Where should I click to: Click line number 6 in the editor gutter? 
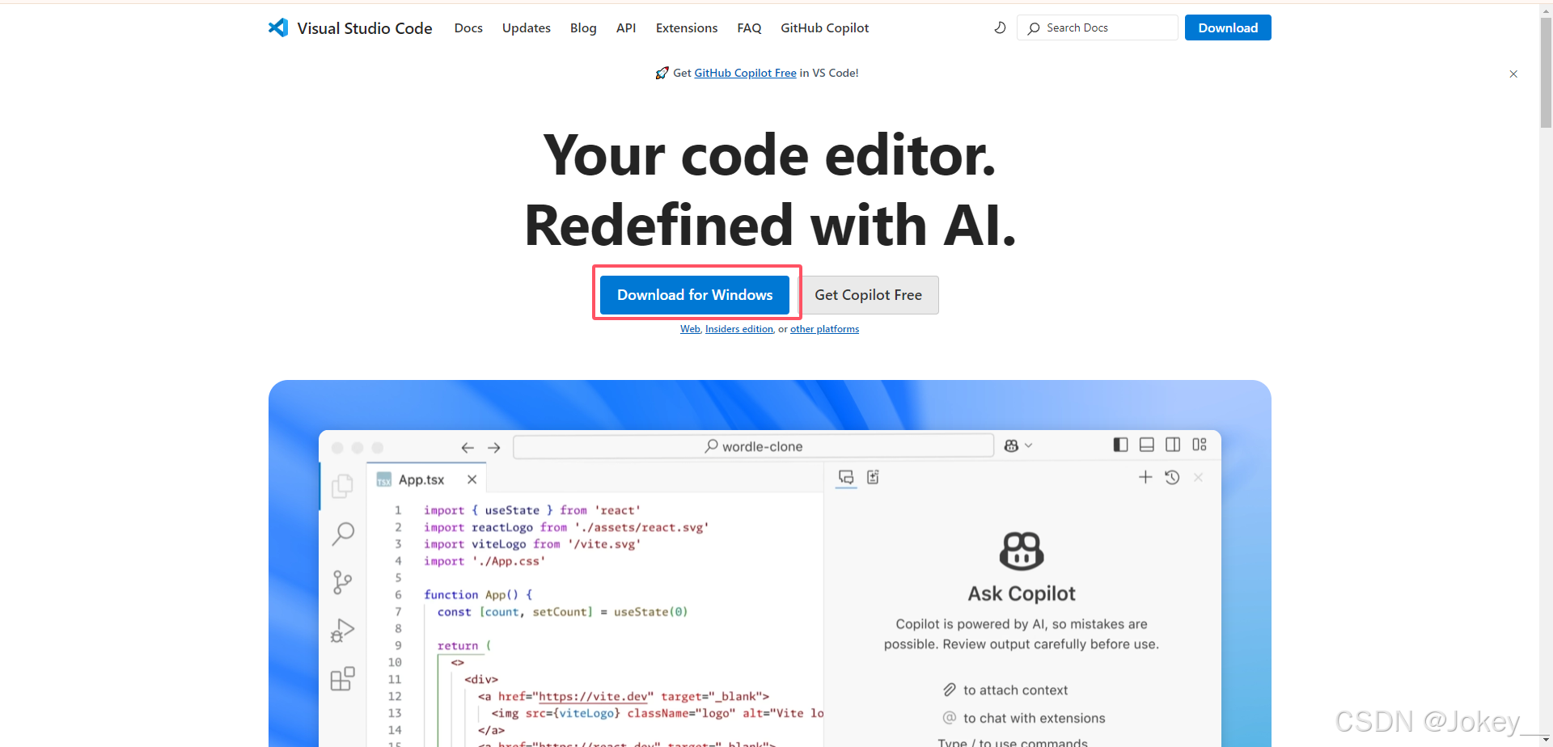(x=398, y=594)
